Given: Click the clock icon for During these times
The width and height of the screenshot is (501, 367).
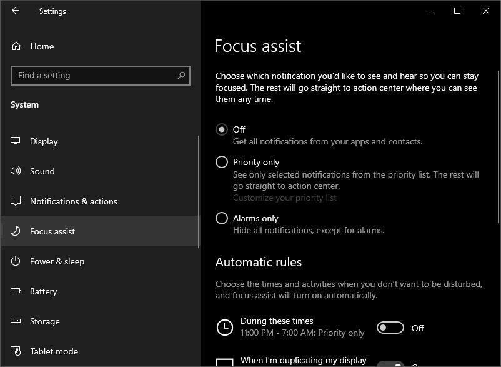Looking at the screenshot, I should pyautogui.click(x=224, y=328).
